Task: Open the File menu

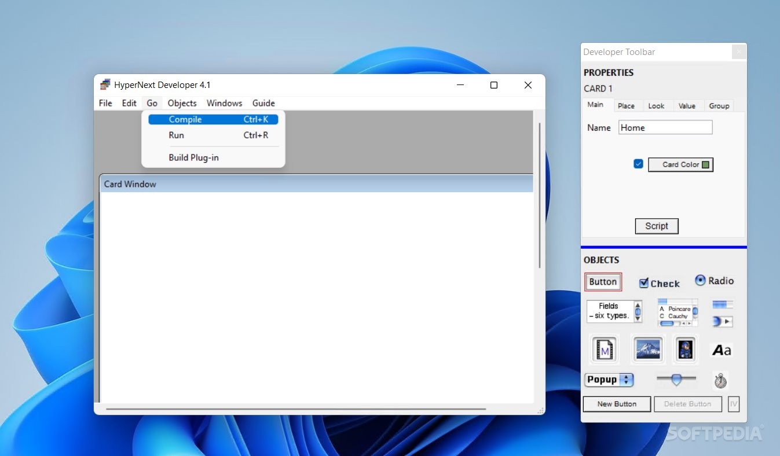Action: [105, 103]
